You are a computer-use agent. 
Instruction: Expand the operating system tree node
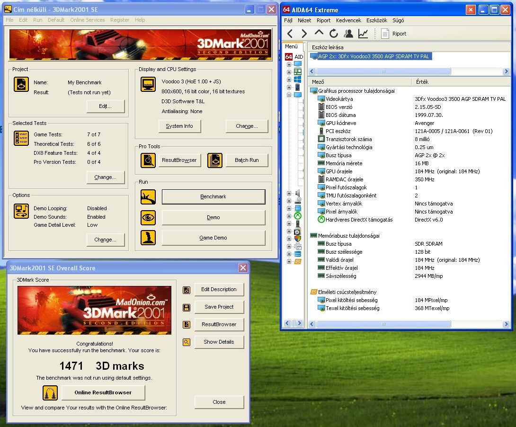tap(289, 80)
